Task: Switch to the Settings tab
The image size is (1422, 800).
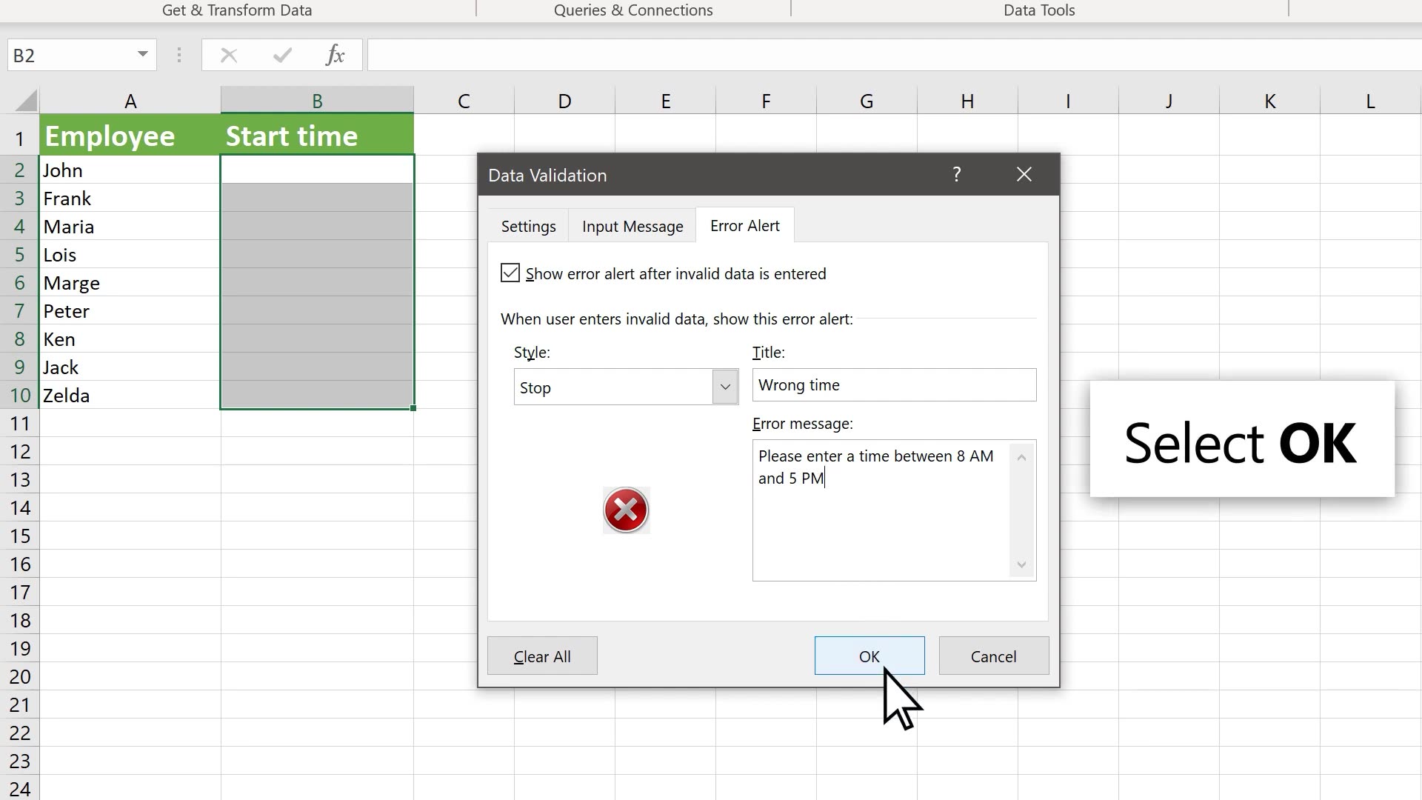Action: point(528,226)
